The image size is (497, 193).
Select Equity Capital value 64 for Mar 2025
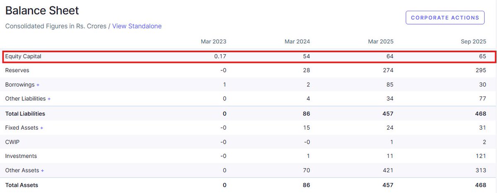click(390, 56)
